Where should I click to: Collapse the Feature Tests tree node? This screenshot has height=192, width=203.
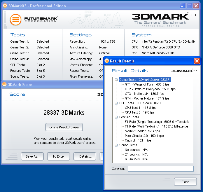pos(116,117)
